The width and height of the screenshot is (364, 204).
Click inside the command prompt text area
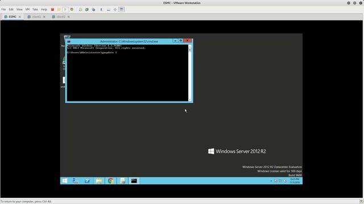(x=127, y=73)
